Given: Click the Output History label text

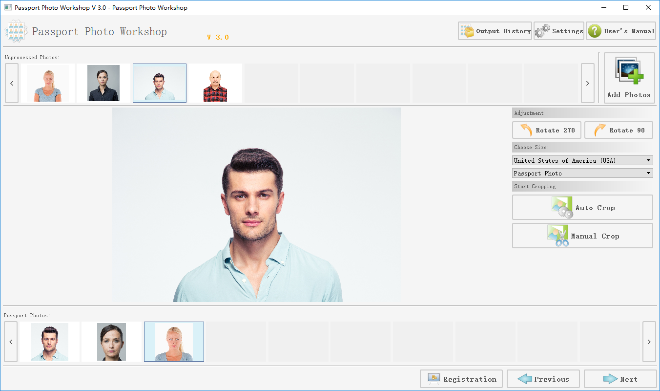Looking at the screenshot, I should pos(503,31).
